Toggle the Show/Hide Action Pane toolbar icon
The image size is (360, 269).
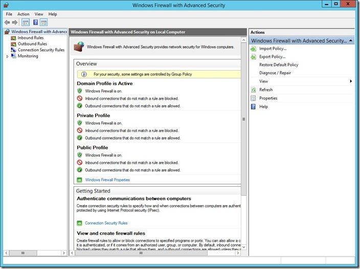pyautogui.click(x=43, y=23)
